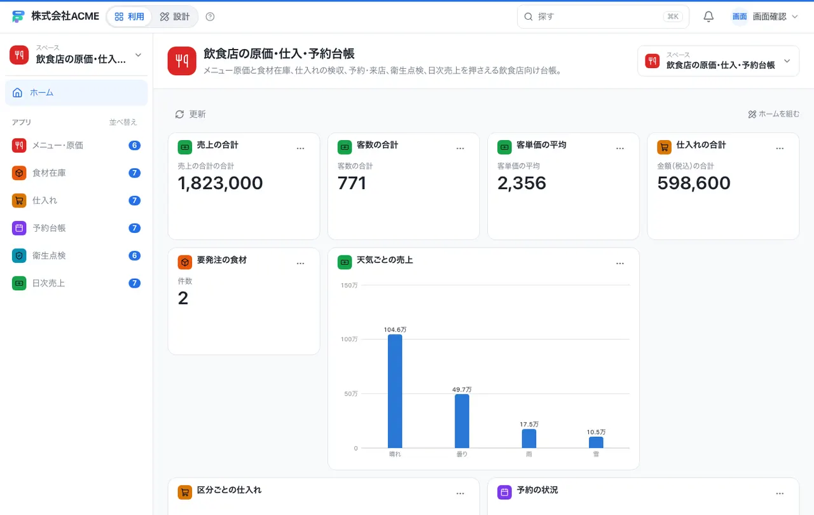Open the header スペース dropdown on the right

(x=718, y=61)
